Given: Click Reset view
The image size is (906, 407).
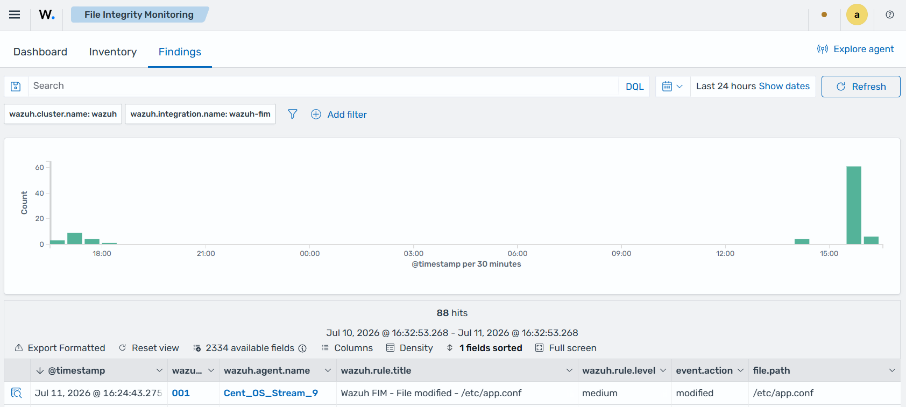Looking at the screenshot, I should [149, 348].
